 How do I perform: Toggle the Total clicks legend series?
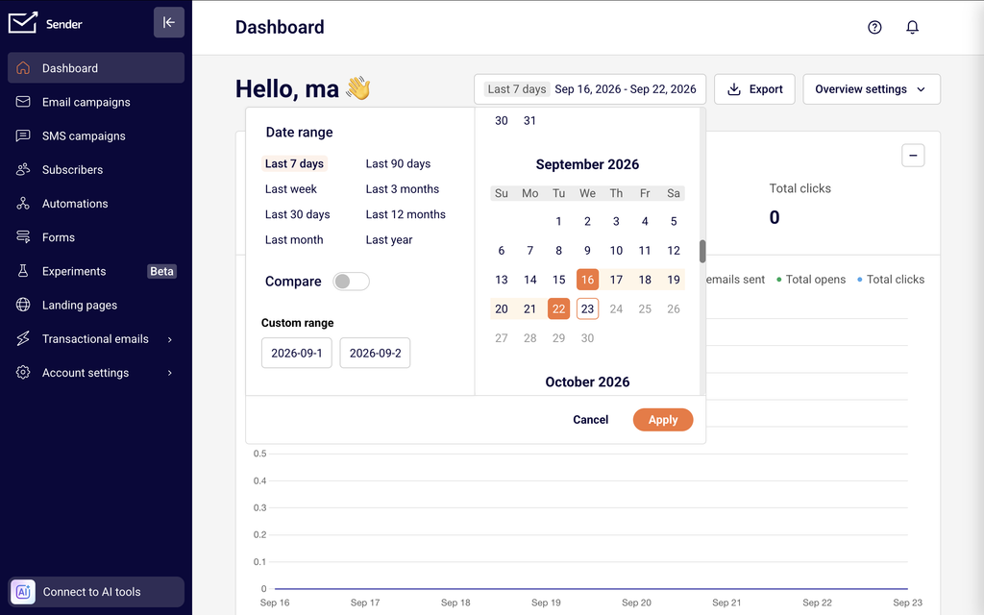(x=891, y=280)
